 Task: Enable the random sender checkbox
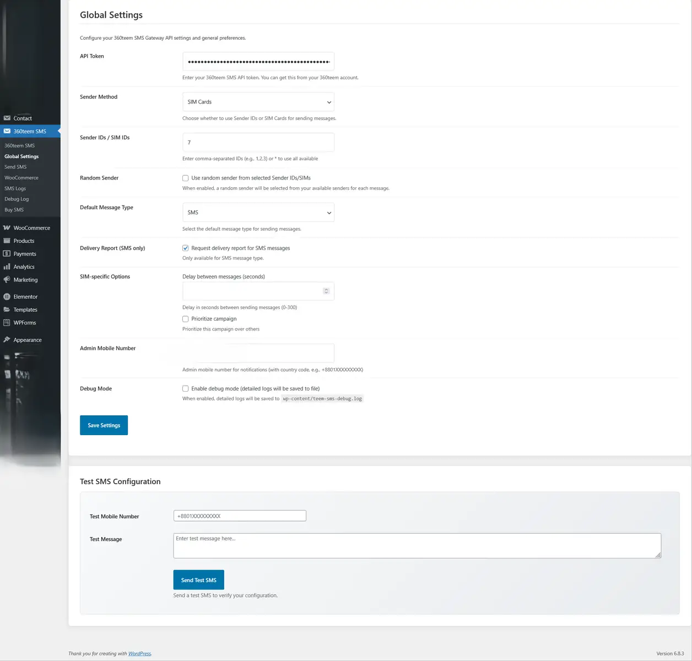(186, 178)
